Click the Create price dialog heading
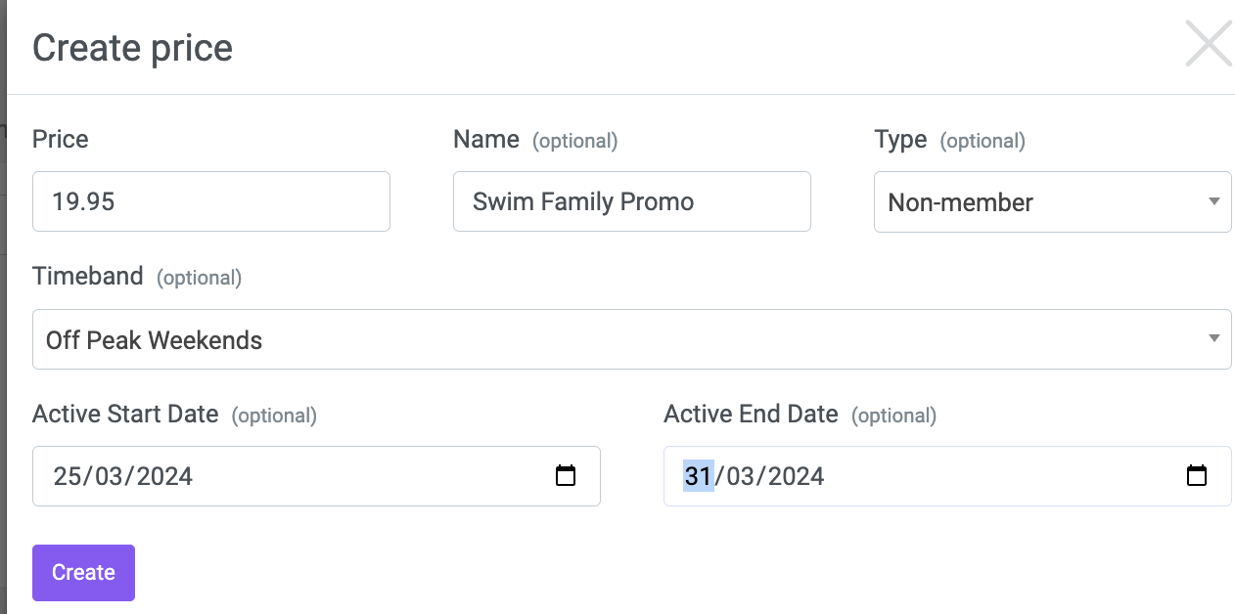The height and width of the screenshot is (614, 1235). pos(132,47)
